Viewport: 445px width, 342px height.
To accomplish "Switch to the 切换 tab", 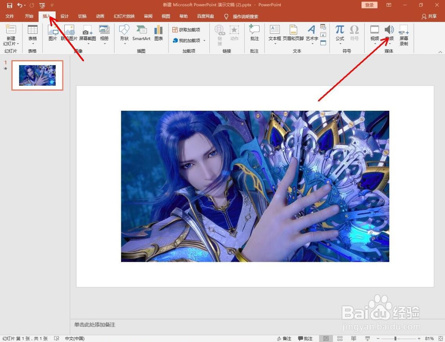I will 82,16.
